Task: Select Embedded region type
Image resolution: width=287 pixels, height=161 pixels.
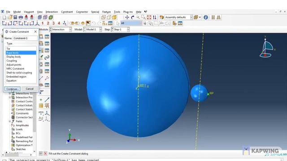Action: (21, 76)
